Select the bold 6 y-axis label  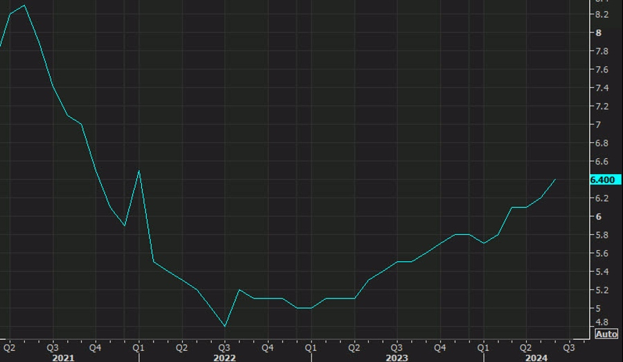[598, 216]
